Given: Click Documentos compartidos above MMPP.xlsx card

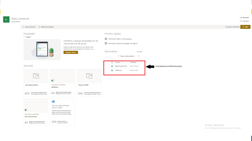Looking at the screenshot, I should [58, 85].
